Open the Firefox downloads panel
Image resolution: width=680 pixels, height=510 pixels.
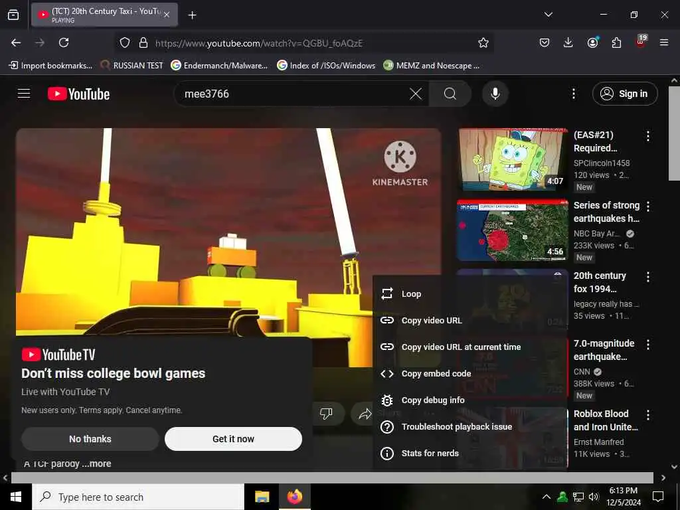568,42
